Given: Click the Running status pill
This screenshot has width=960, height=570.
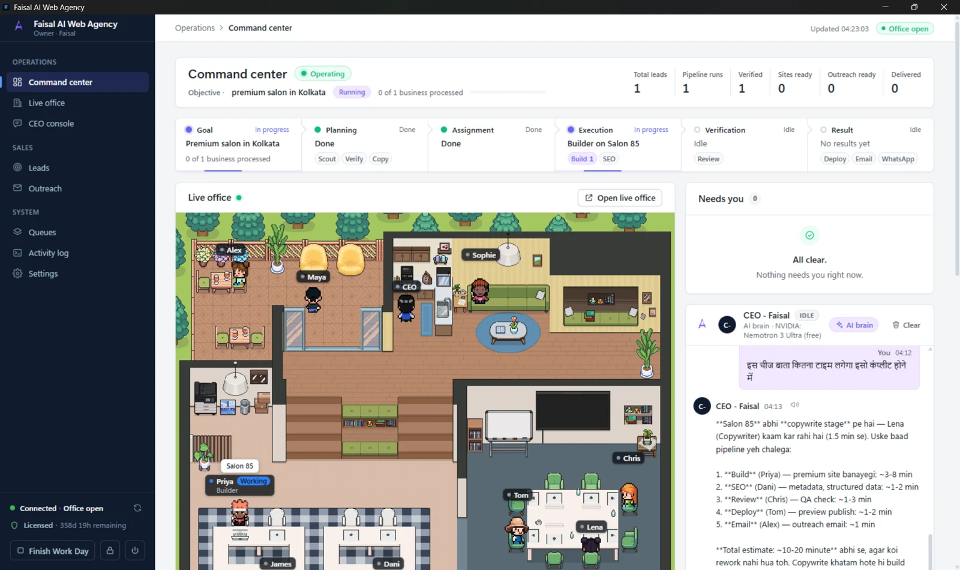Looking at the screenshot, I should [352, 92].
